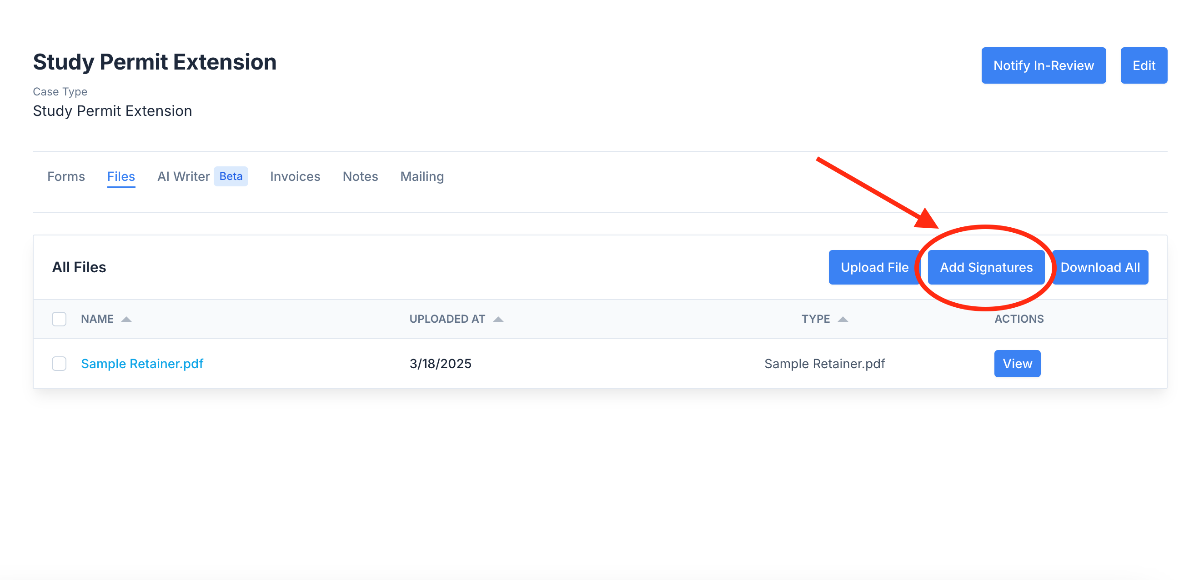This screenshot has height=580, width=1194.
Task: Click the Add Signatures button
Action: point(986,267)
